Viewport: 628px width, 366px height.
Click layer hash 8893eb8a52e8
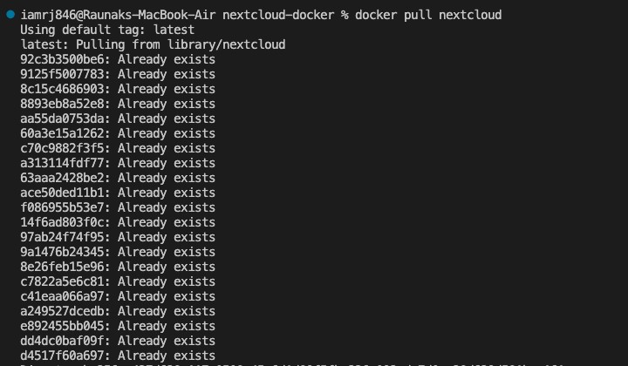(65, 104)
